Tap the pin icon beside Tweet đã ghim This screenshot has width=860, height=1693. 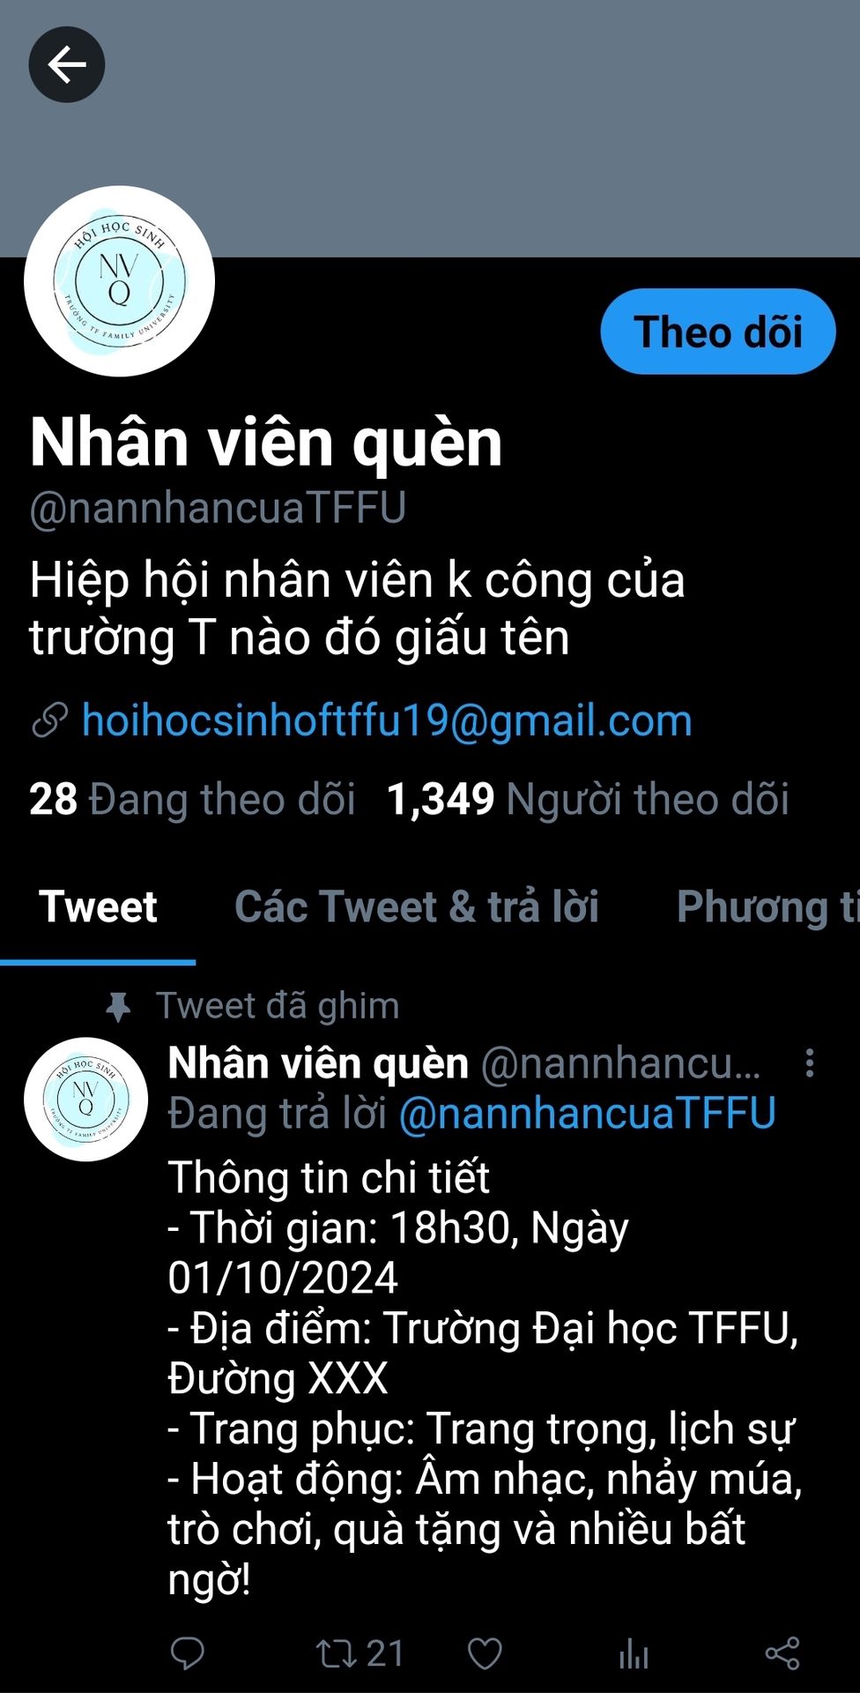(x=118, y=1006)
